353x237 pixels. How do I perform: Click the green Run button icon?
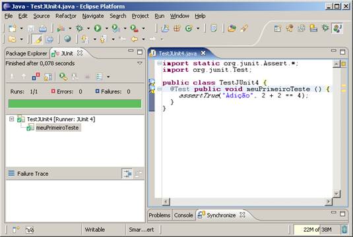pos(98,28)
